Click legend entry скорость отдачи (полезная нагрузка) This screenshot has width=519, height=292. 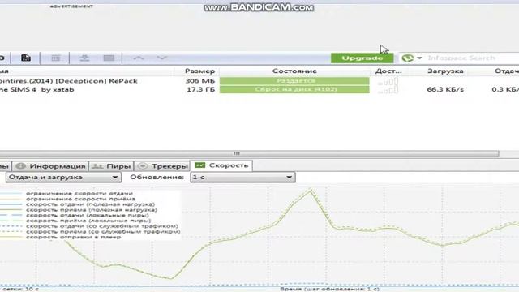(90, 204)
